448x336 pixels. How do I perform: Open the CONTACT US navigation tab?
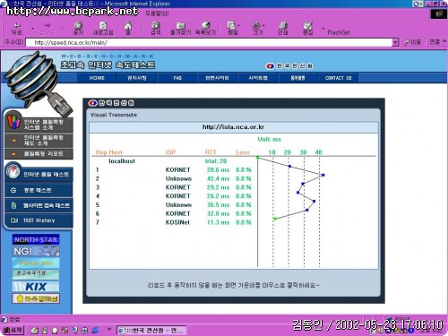(x=338, y=78)
